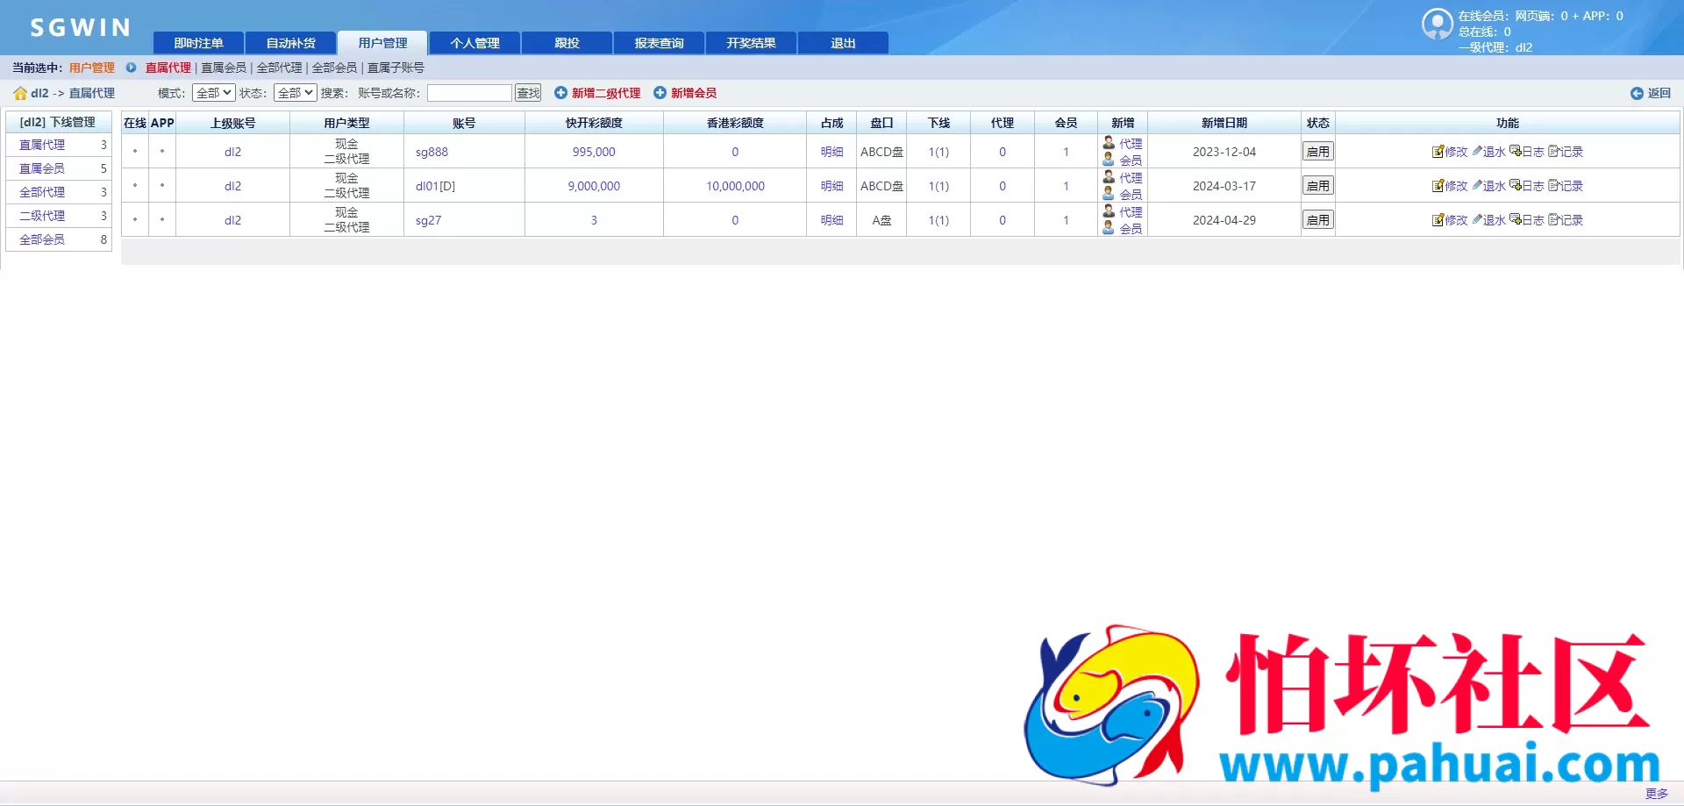Screen dimensions: 1684x806
Task: Click 日志 icon in sg27 row
Action: tap(1515, 220)
